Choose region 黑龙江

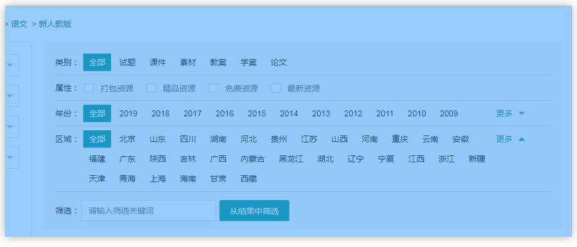click(291, 159)
